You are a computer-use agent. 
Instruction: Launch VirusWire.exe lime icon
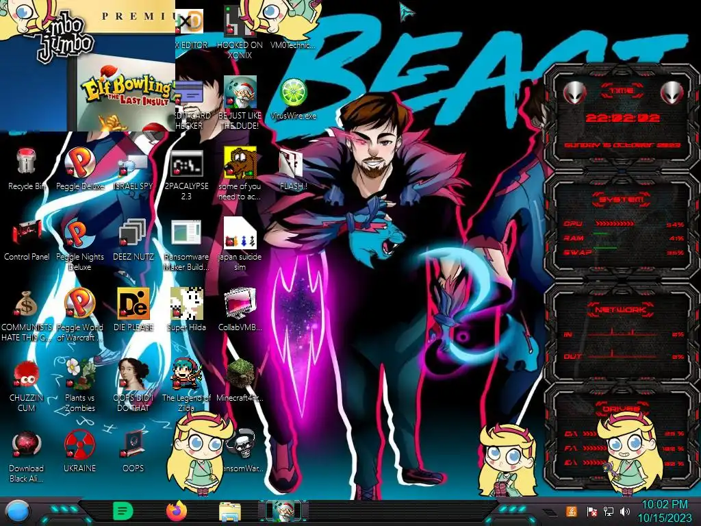click(293, 92)
